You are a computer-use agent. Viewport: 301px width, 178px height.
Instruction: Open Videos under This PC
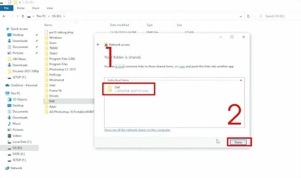coord(17,136)
